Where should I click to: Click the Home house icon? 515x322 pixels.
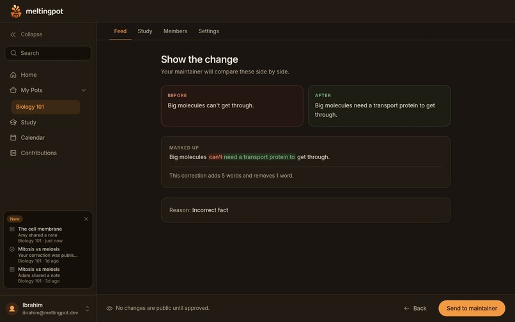(13, 75)
